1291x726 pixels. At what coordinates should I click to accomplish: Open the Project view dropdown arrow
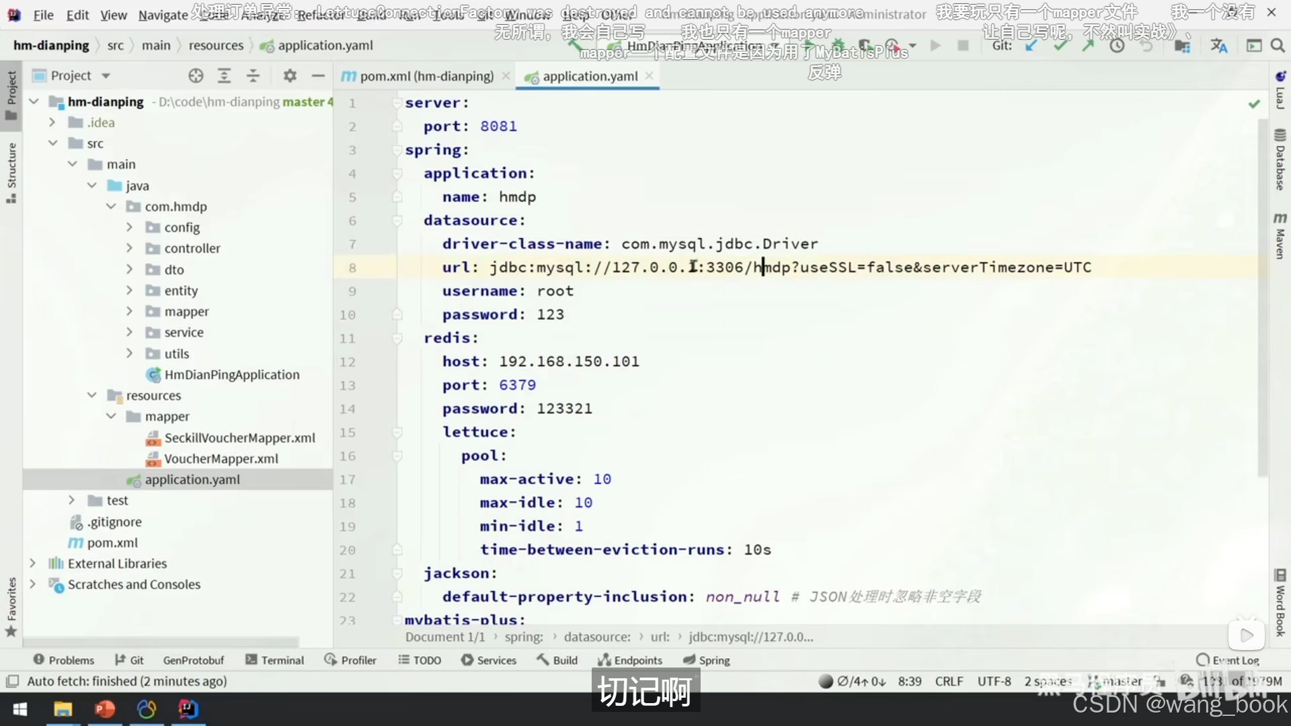(x=106, y=76)
